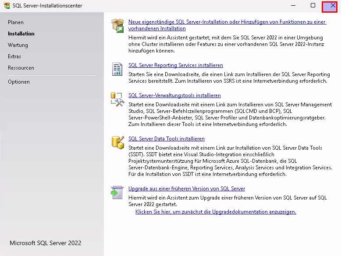Click the box icon for new standalone installation
This screenshot has width=341, height=256.
117,25
